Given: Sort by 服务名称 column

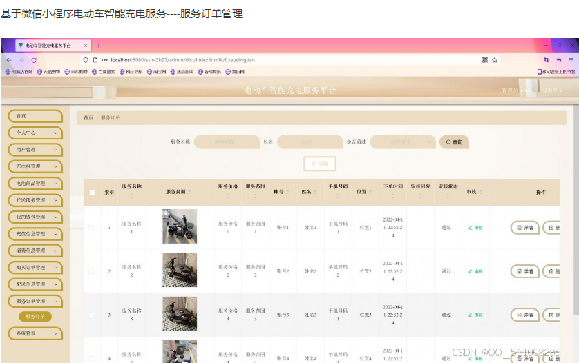Looking at the screenshot, I should [131, 196].
